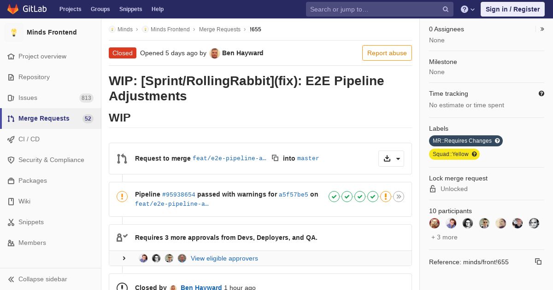Show more pipeline stages

pyautogui.click(x=399, y=197)
